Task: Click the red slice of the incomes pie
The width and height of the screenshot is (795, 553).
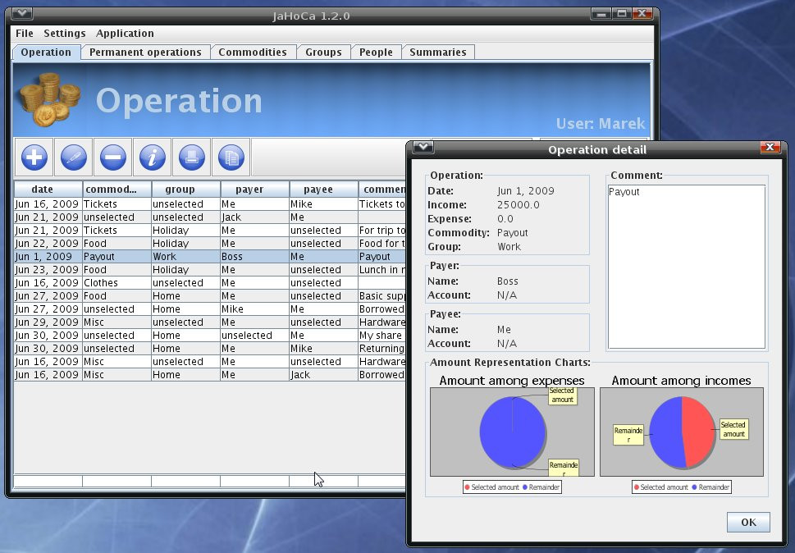Action: [x=700, y=431]
